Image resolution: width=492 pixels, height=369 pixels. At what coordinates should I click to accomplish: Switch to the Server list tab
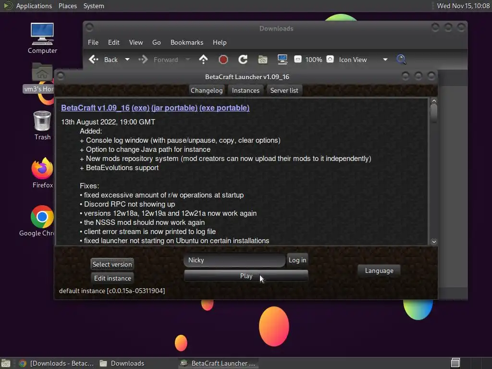(284, 90)
